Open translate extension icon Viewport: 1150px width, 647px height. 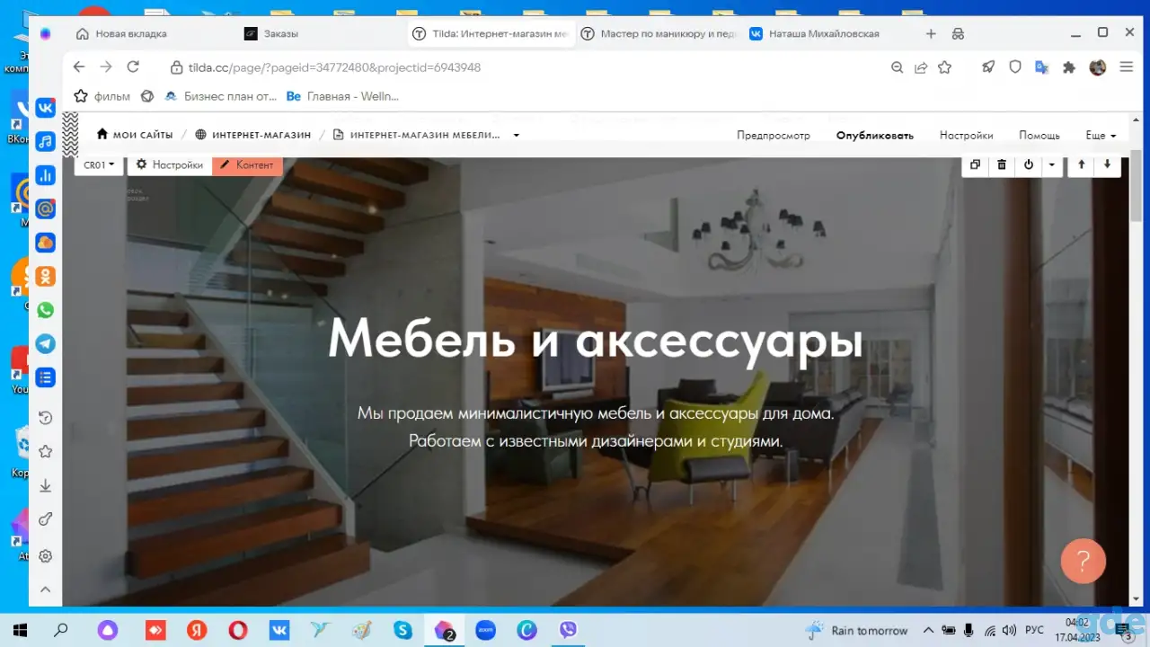click(x=1042, y=67)
